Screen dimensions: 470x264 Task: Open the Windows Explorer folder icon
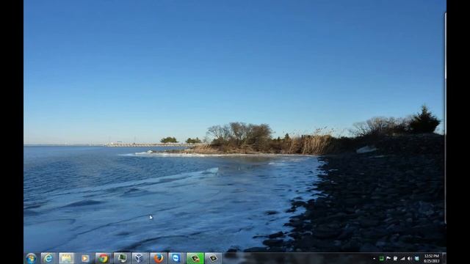67,258
